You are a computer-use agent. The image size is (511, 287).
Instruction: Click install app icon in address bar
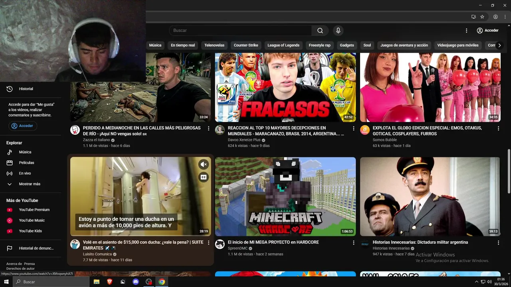pyautogui.click(x=473, y=17)
